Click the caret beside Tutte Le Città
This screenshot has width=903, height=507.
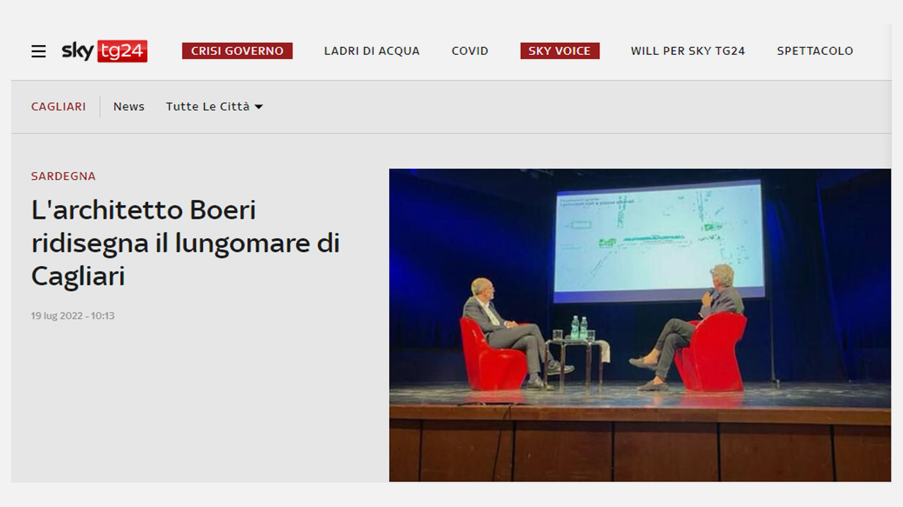(x=258, y=107)
